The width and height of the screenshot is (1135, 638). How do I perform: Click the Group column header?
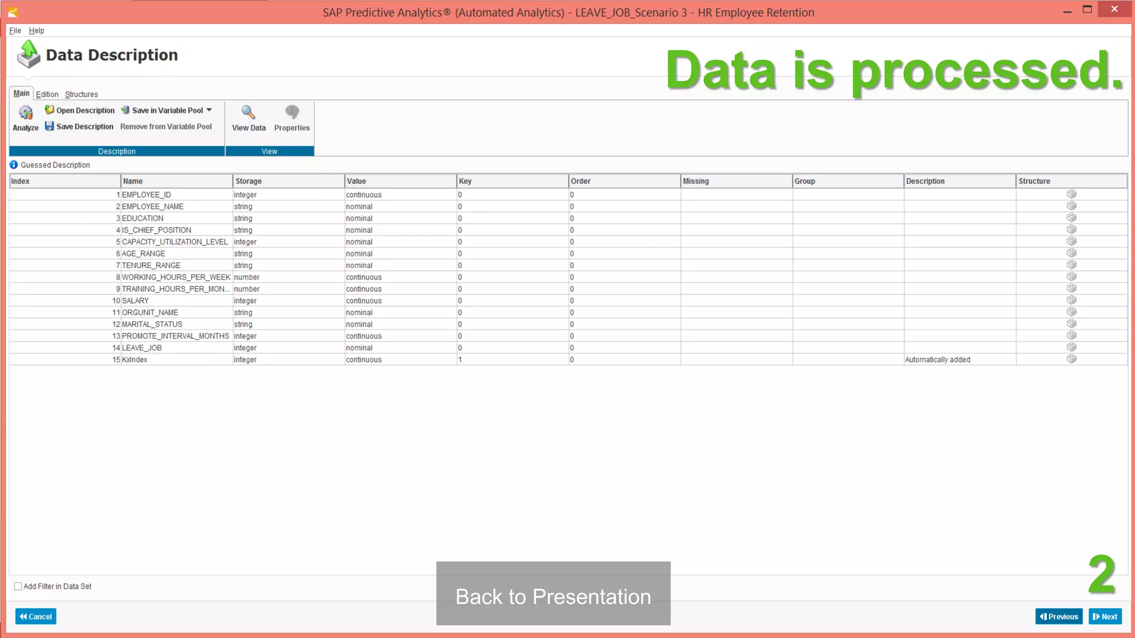pos(848,181)
